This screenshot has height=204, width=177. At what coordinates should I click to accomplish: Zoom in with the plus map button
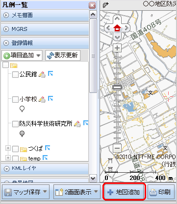tap(117, 48)
